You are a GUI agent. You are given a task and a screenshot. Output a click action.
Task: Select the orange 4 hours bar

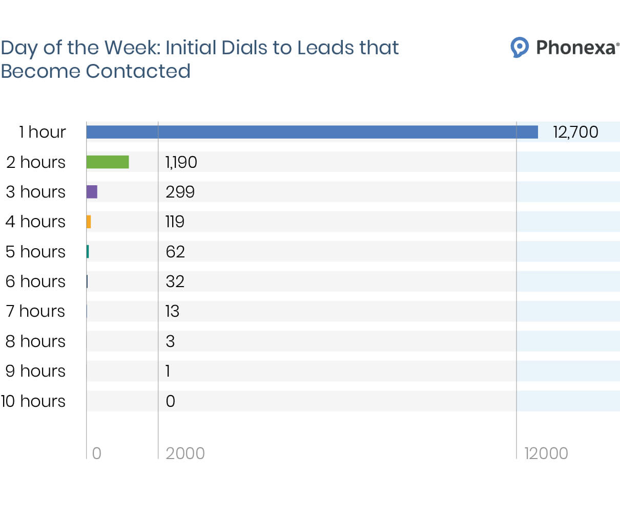(89, 222)
